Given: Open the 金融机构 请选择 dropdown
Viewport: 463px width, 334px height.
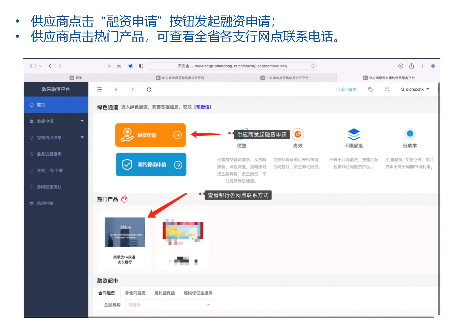Looking at the screenshot, I should click(x=169, y=305).
